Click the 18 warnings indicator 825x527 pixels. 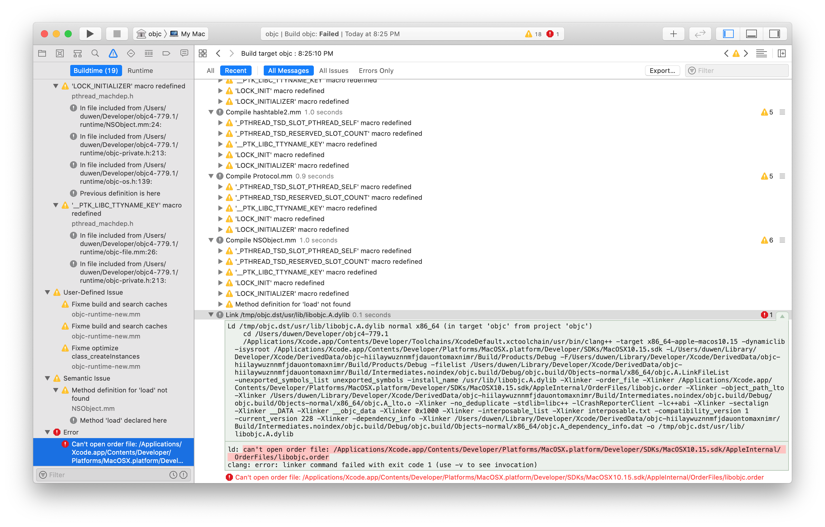[x=533, y=34]
